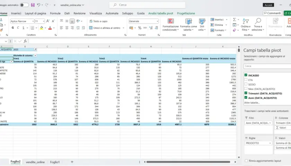291x166 pixels.
Task: Open the font size dropdown
Action: click(44, 21)
